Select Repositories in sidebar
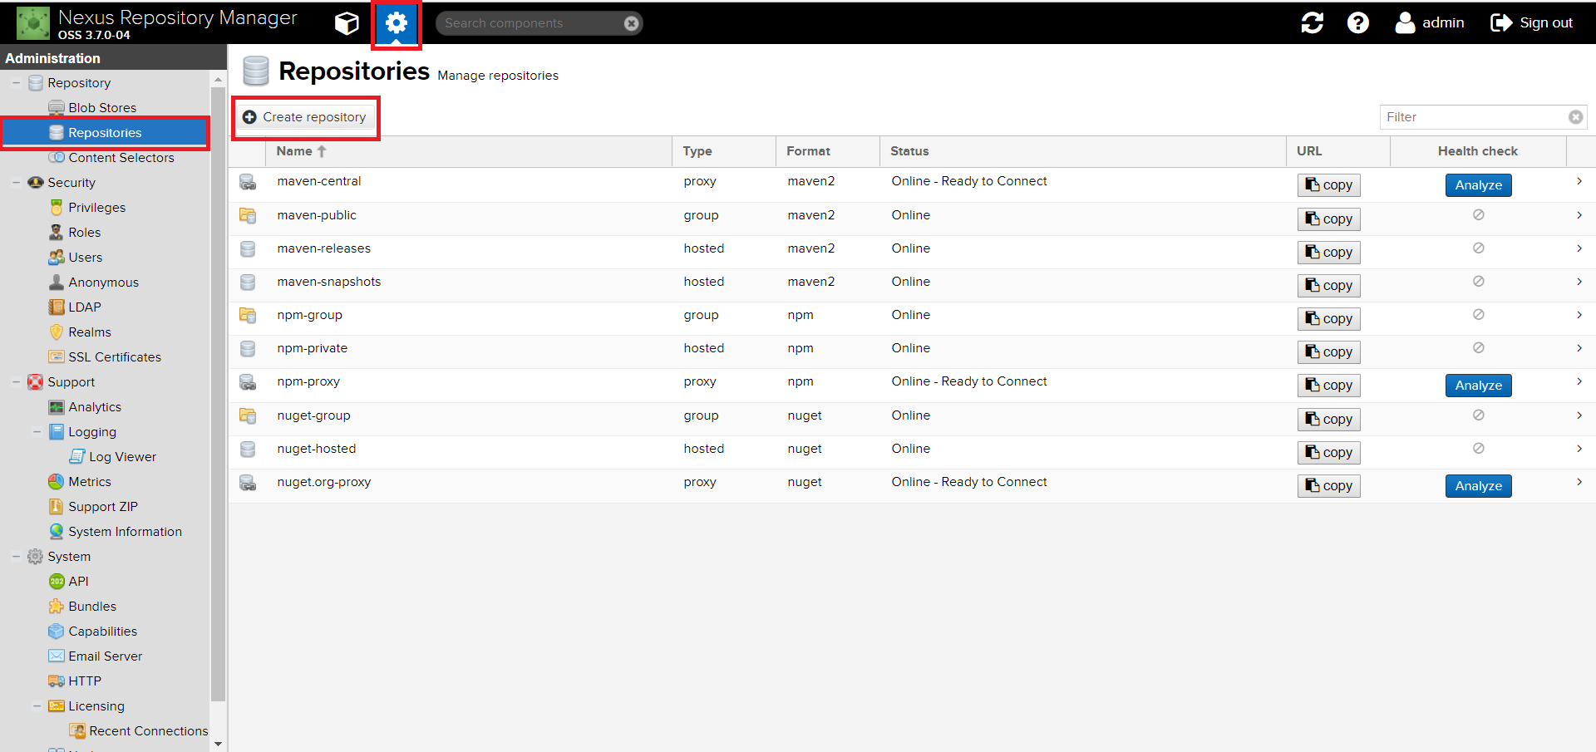The width and height of the screenshot is (1596, 752). tap(105, 133)
